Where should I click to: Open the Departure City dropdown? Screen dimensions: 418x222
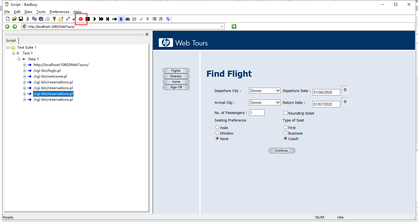pyautogui.click(x=265, y=91)
